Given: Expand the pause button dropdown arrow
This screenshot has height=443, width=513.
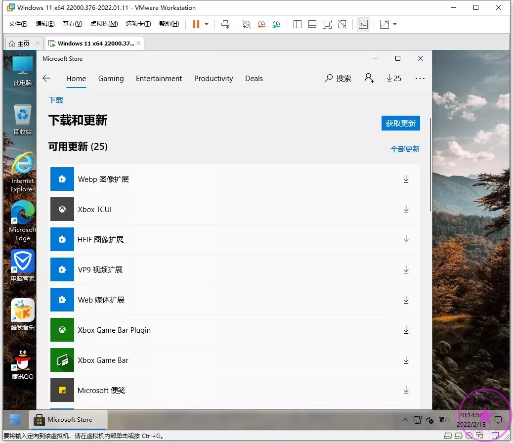Looking at the screenshot, I should 207,24.
